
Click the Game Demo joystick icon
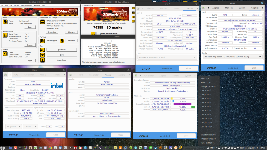42,60
